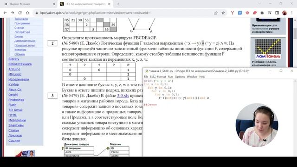Open the 3D Gmax sidebar link
Screen dimensions: 297x167
[x=15, y=110]
